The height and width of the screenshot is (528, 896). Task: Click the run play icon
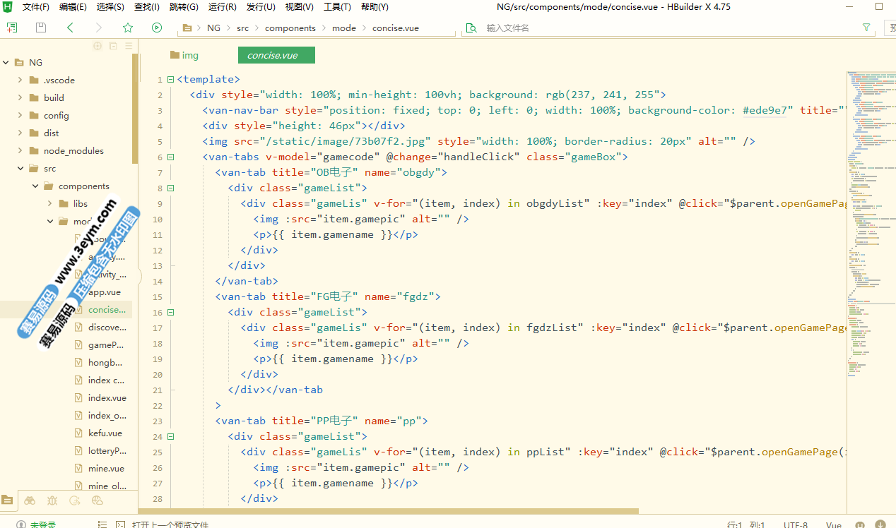click(157, 28)
